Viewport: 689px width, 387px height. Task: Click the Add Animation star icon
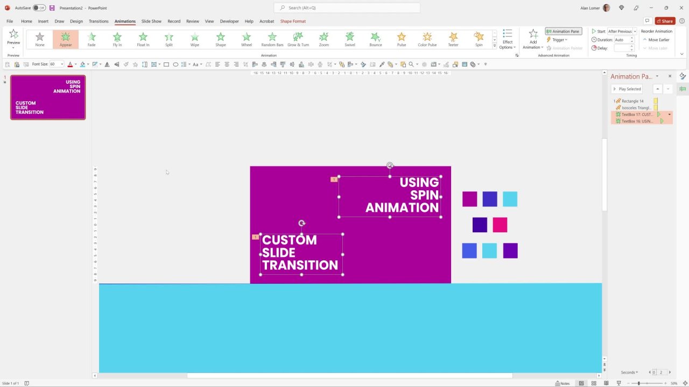pos(533,35)
